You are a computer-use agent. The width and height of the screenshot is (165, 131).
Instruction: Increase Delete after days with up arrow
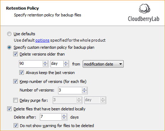point(64,115)
